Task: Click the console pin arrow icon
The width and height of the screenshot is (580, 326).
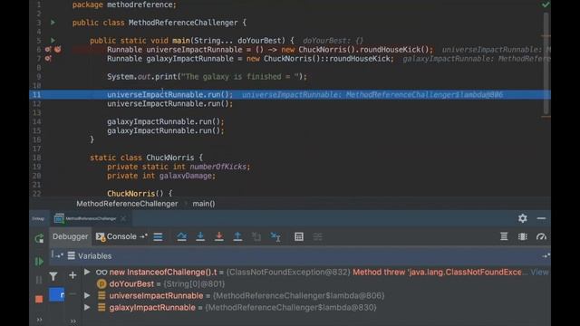Action: pos(143,236)
